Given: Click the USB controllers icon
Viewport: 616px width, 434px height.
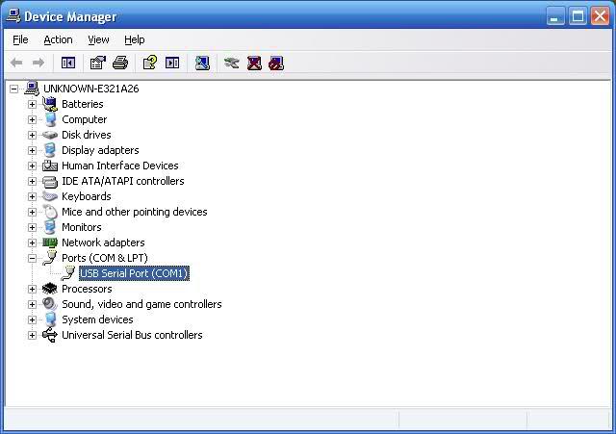Looking at the screenshot, I should pyautogui.click(x=50, y=335).
